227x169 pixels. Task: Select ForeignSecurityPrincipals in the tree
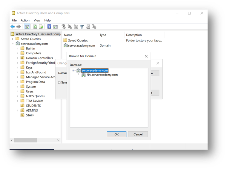click(x=41, y=63)
